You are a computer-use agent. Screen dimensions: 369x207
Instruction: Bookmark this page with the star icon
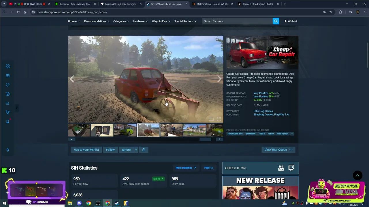tap(331, 12)
